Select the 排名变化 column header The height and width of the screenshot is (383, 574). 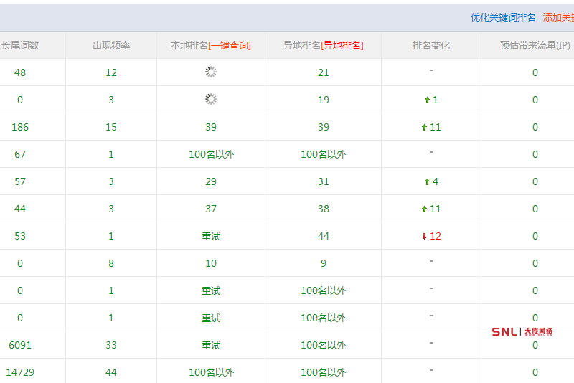click(430, 45)
